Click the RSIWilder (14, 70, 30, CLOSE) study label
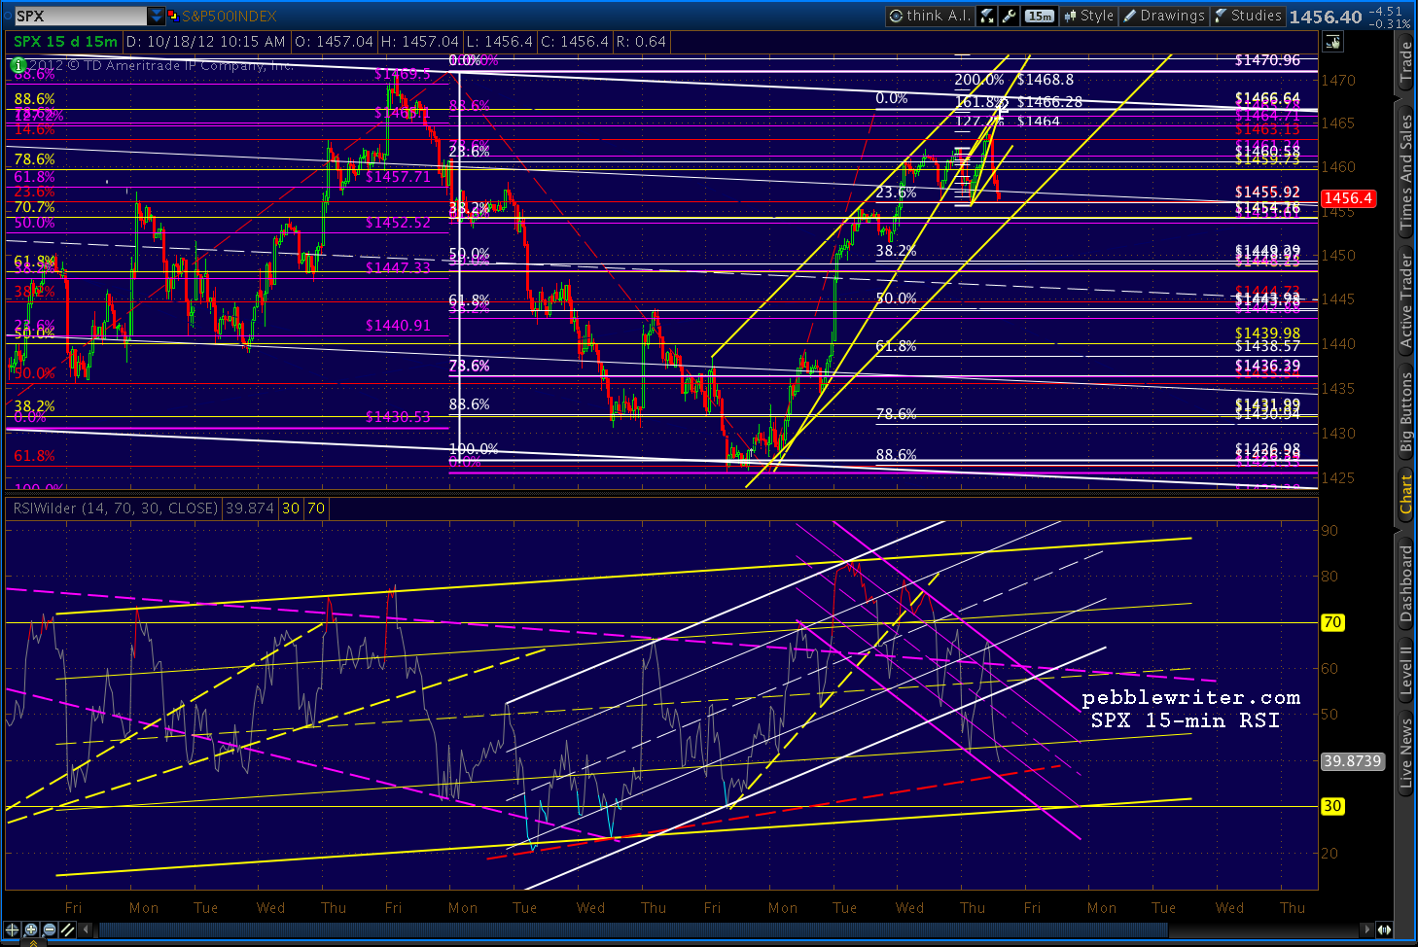Viewport: 1418px width, 947px height. (x=116, y=509)
